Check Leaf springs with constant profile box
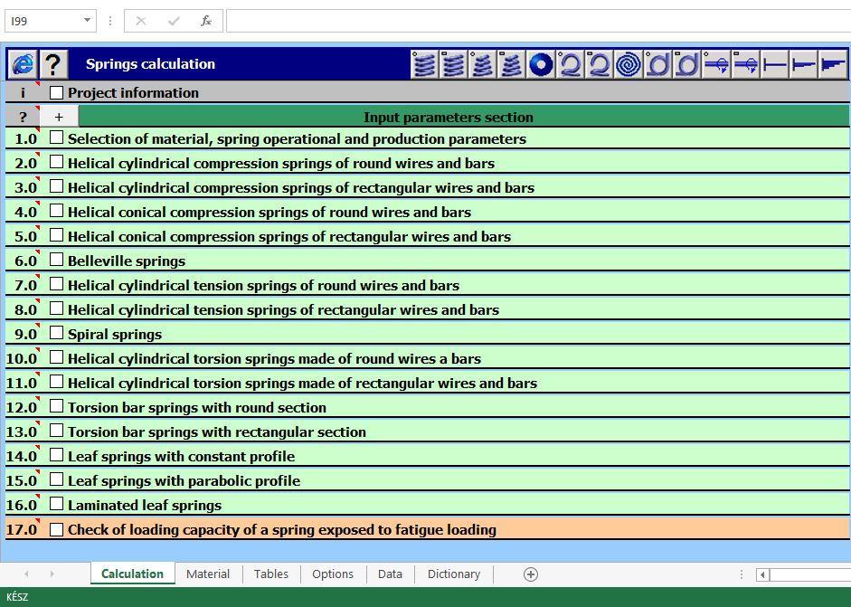851x607 pixels. (x=56, y=455)
